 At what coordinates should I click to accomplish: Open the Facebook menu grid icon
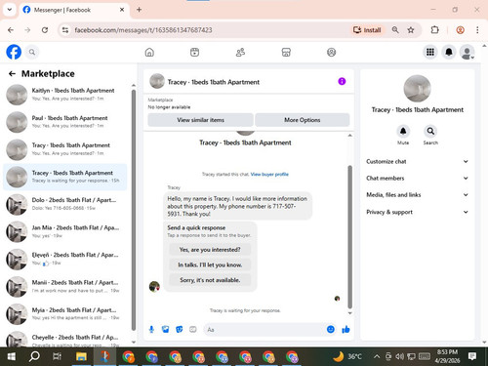[430, 52]
